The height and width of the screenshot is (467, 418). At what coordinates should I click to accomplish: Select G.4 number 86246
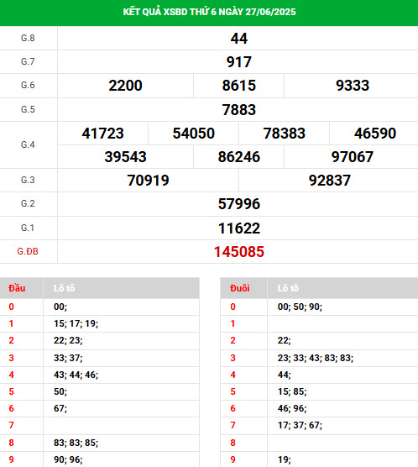[x=238, y=157]
